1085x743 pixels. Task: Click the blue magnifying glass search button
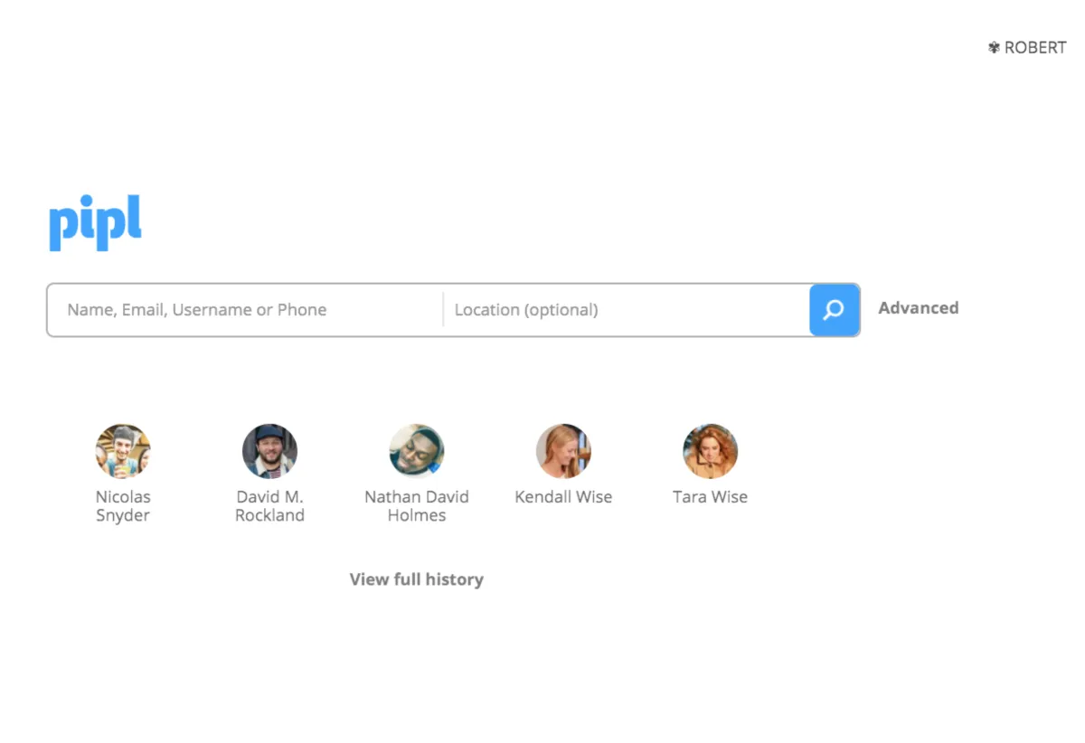click(x=834, y=310)
